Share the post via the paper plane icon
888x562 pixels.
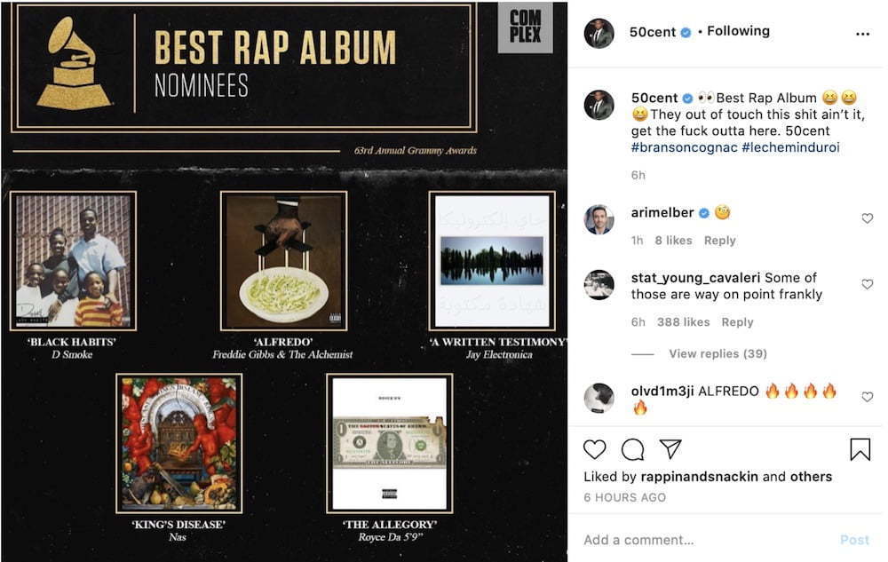click(670, 449)
